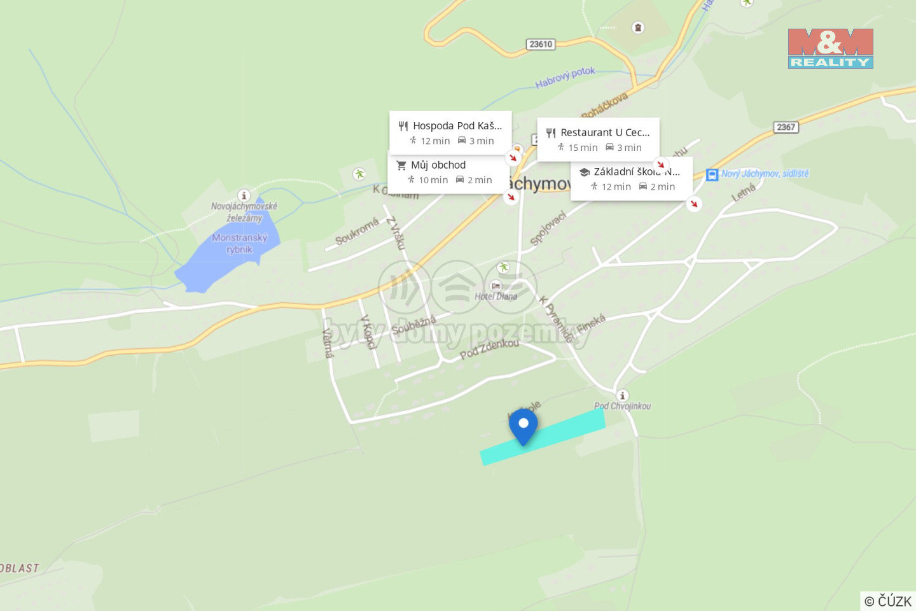The width and height of the screenshot is (916, 611).
Task: Click the 23610 road number badge
Action: (541, 44)
